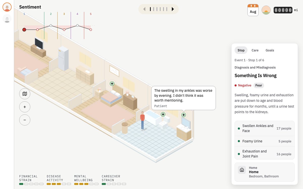Click the television in the living room

[x=39, y=44]
